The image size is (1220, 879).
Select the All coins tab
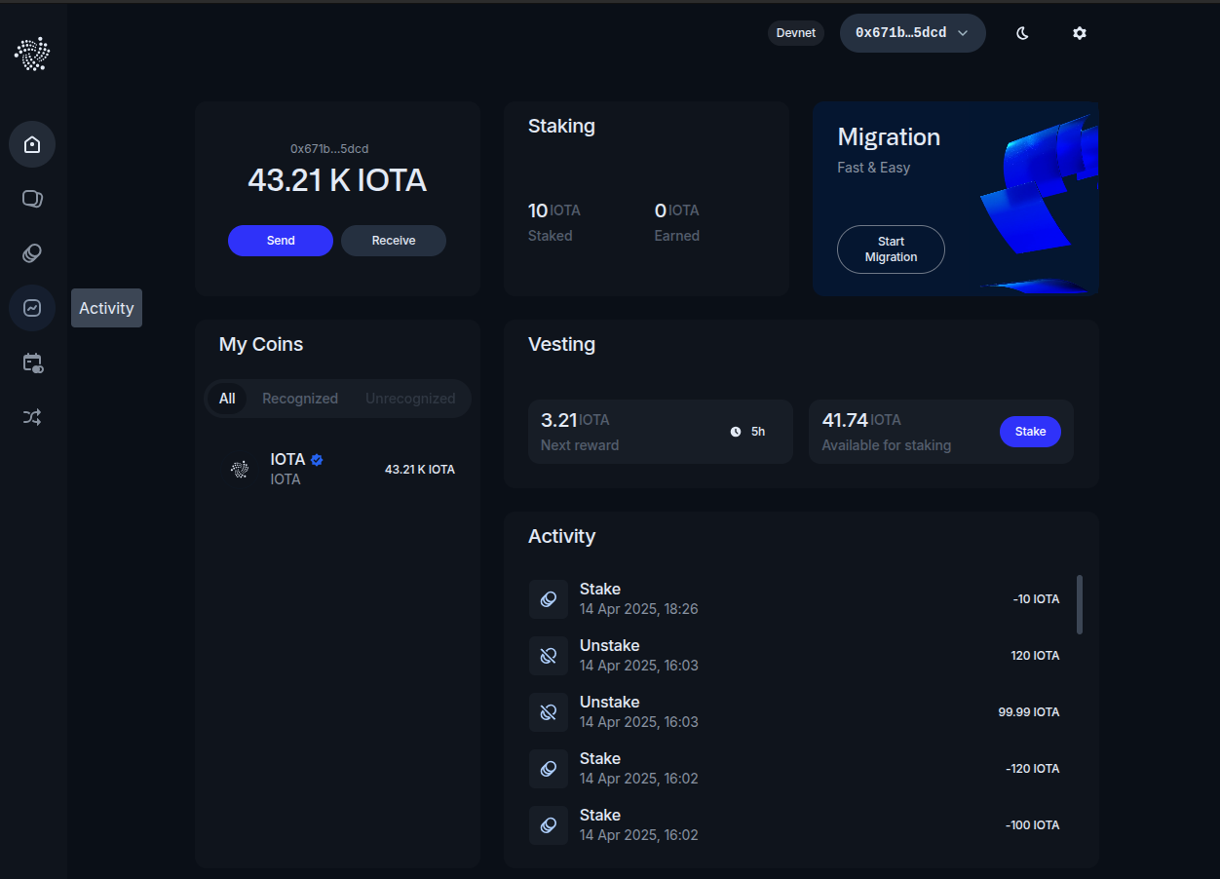tap(227, 399)
